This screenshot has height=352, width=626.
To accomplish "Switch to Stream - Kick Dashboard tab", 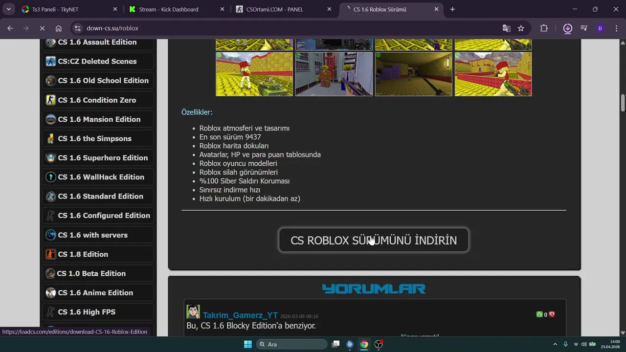I will coord(176,9).
